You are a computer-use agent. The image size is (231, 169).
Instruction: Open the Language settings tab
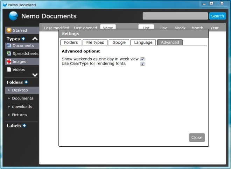coord(143,42)
